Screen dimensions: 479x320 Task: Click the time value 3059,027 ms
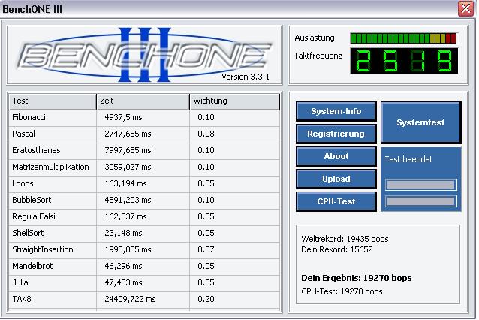128,168
